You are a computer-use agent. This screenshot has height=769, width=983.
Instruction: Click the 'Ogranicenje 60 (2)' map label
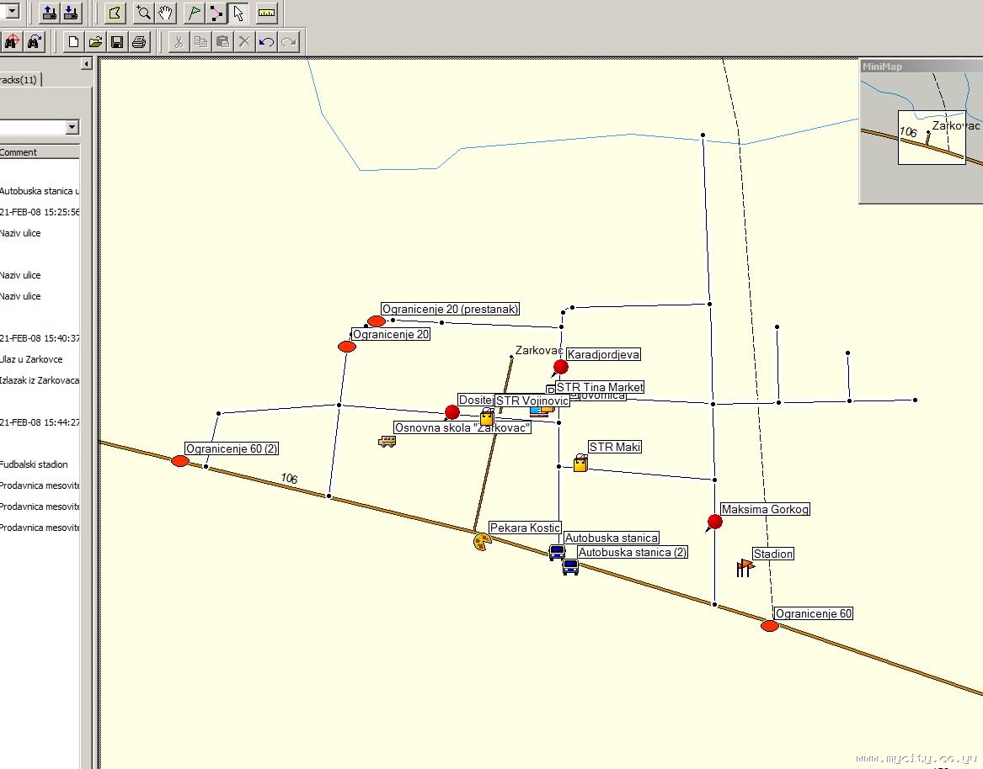point(232,448)
